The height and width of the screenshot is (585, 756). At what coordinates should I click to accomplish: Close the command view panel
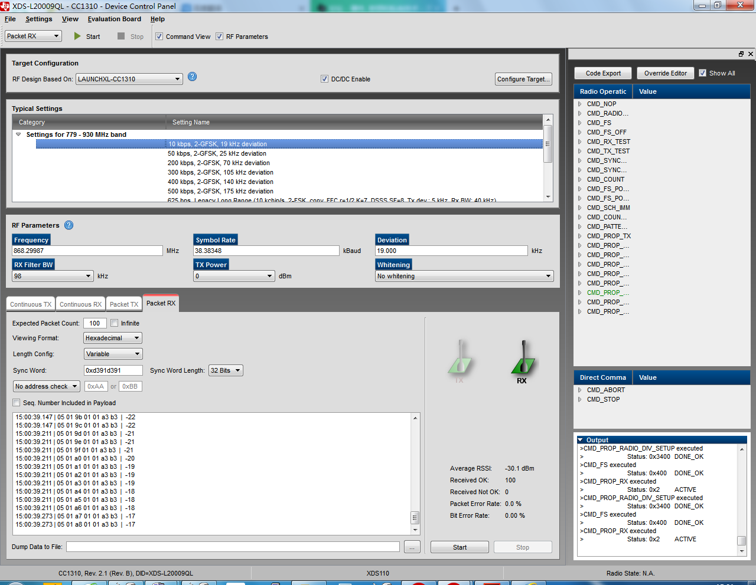(751, 54)
